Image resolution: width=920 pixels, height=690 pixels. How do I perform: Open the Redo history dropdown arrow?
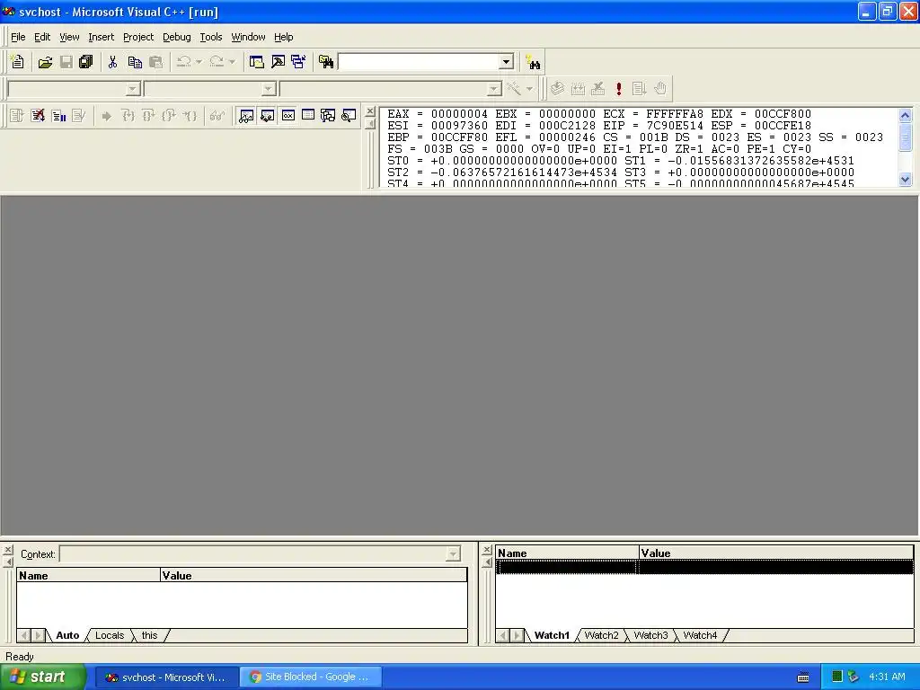(x=232, y=62)
